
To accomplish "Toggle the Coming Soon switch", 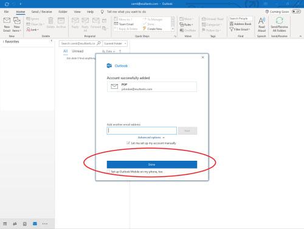I will point(296,12).
